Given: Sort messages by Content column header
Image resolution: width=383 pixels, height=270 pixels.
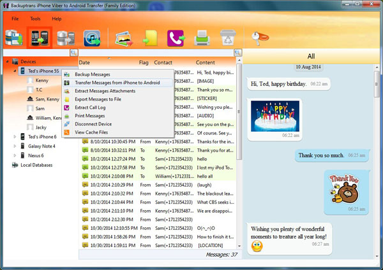Looking at the screenshot, I should point(205,62).
